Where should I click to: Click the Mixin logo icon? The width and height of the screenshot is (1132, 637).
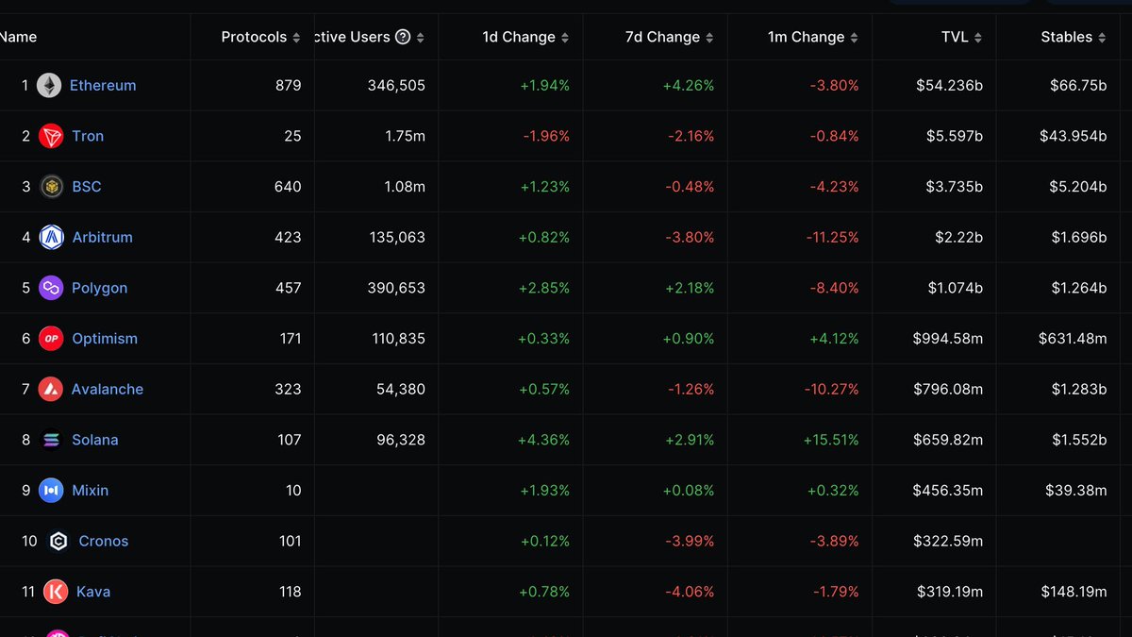coord(50,490)
